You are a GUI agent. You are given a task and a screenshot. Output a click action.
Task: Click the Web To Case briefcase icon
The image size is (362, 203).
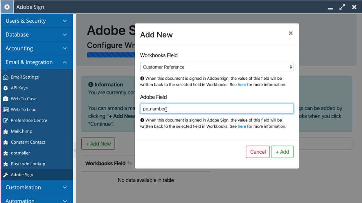tap(5, 99)
